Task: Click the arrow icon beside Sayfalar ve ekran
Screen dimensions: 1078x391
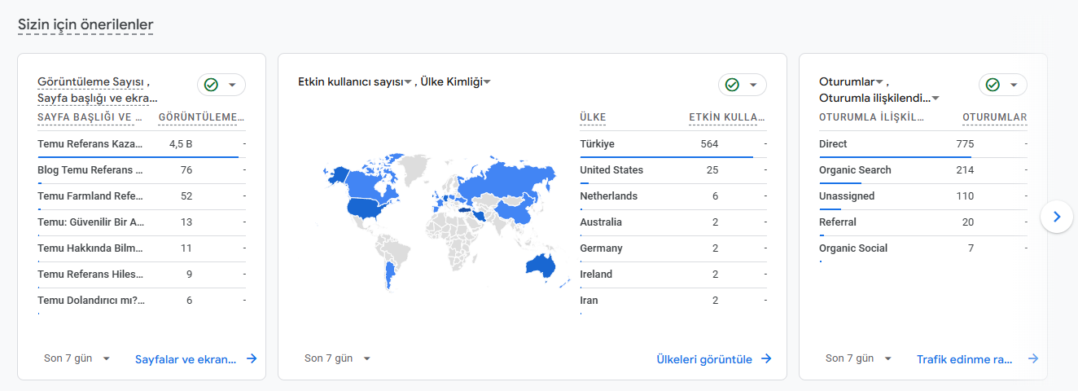Action: [x=252, y=358]
